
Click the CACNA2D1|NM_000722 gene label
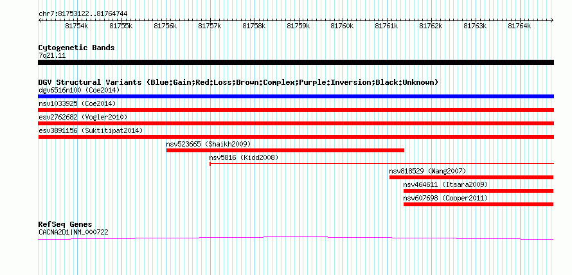click(73, 232)
